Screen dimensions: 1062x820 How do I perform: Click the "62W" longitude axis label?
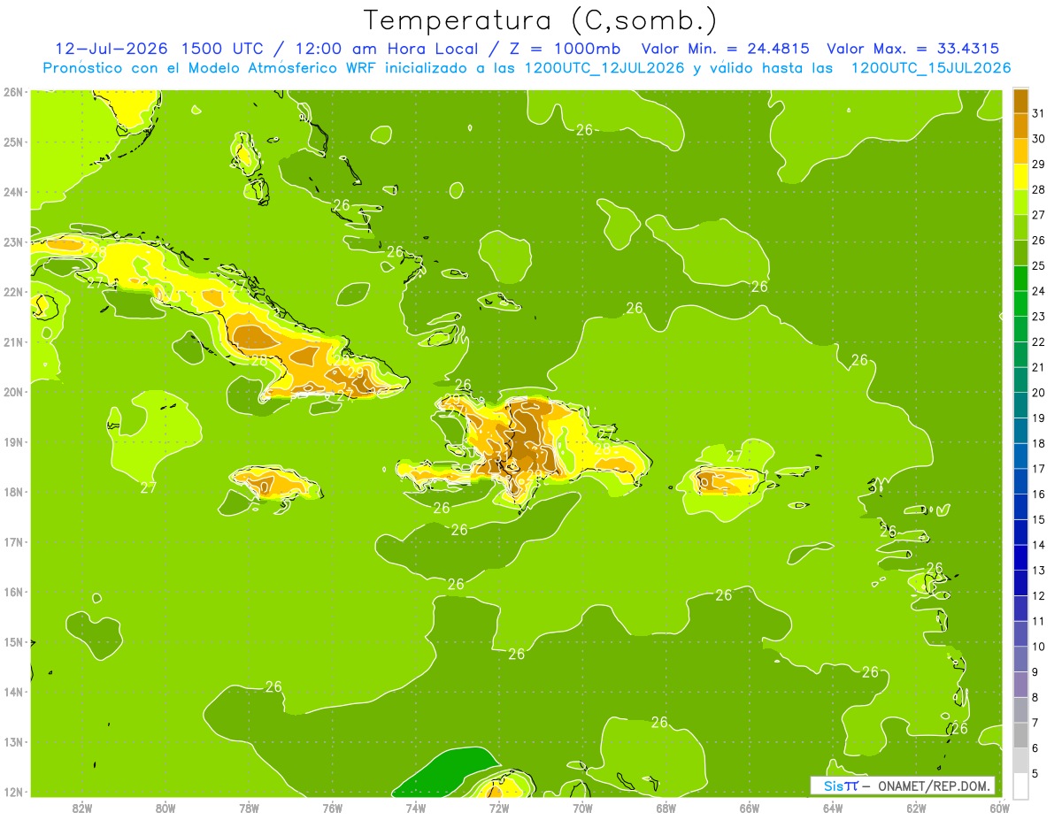(x=916, y=807)
